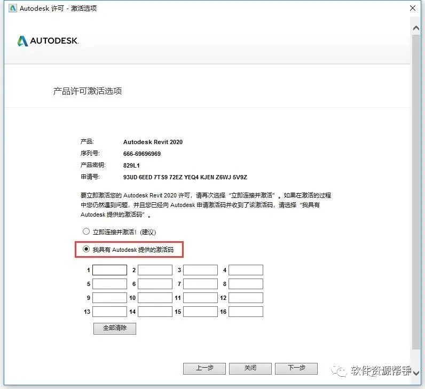The height and width of the screenshot is (389, 425).
Task: Click the scrollbar up arrow
Action: 416,28
